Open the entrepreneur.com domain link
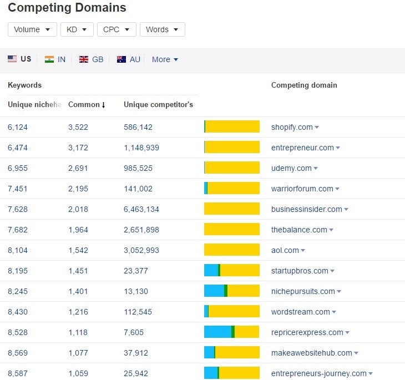The height and width of the screenshot is (380, 405). coord(302,148)
